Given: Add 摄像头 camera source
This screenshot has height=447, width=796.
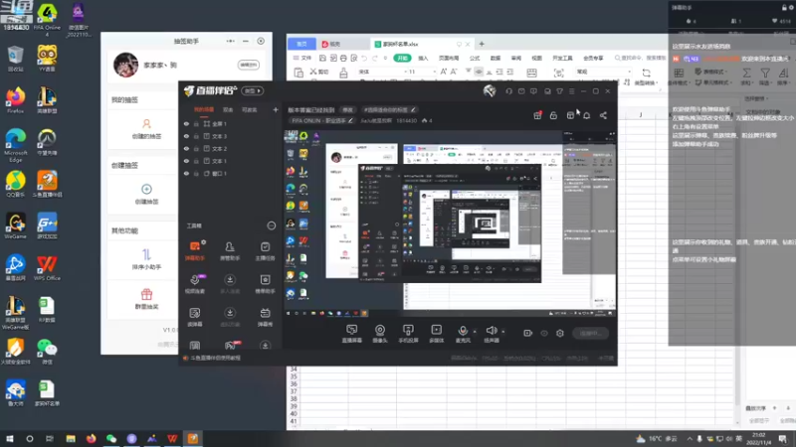Looking at the screenshot, I should pyautogui.click(x=380, y=334).
